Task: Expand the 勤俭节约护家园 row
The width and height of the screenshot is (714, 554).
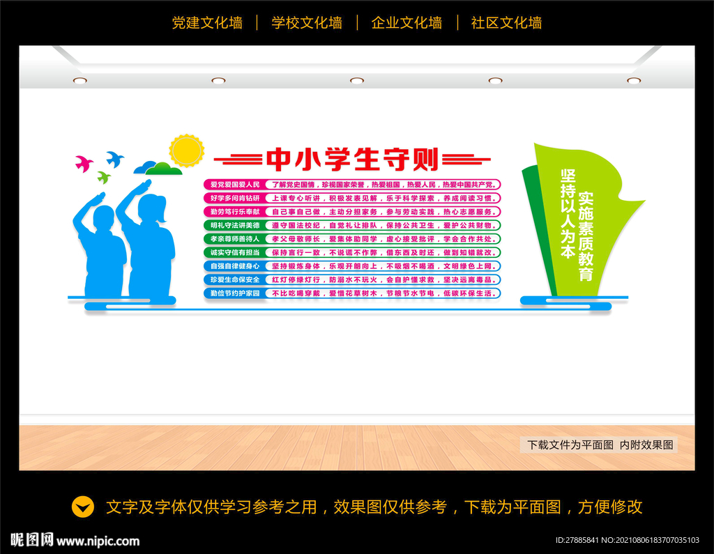Action: [232, 293]
